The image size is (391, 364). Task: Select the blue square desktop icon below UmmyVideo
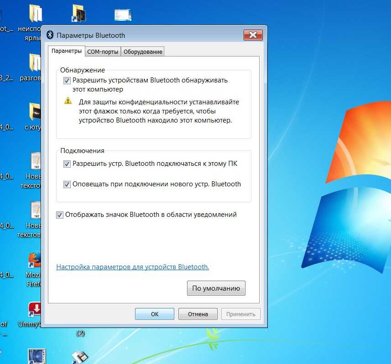36,356
